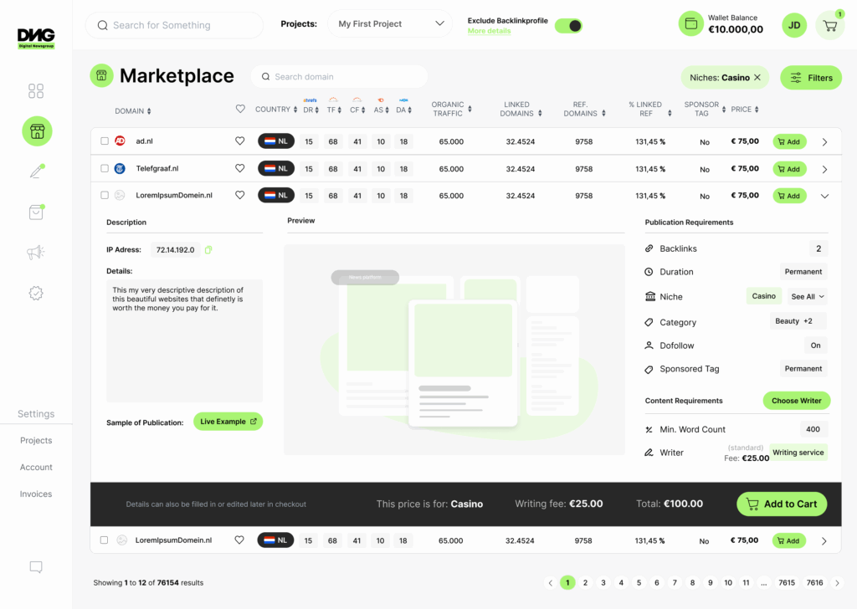
Task: Collapse the expanded LoremIpsumDomein.nl row
Action: pyautogui.click(x=824, y=196)
